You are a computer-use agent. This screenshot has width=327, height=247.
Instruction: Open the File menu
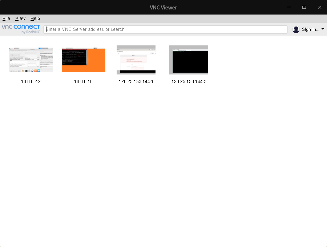pos(6,19)
